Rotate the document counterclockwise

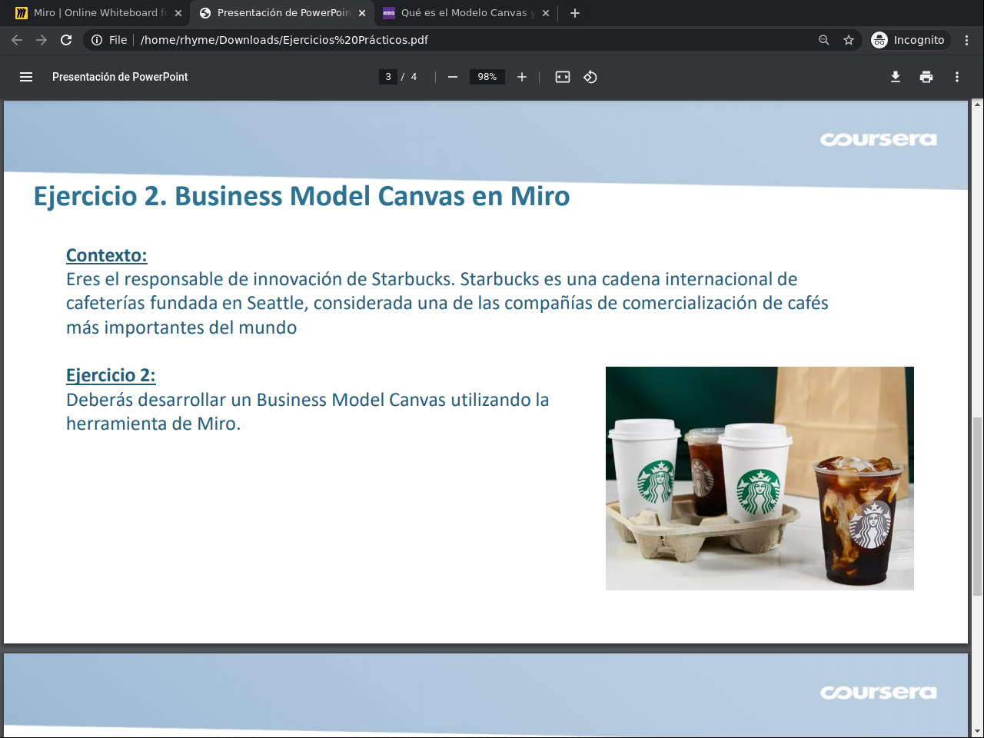tap(590, 77)
